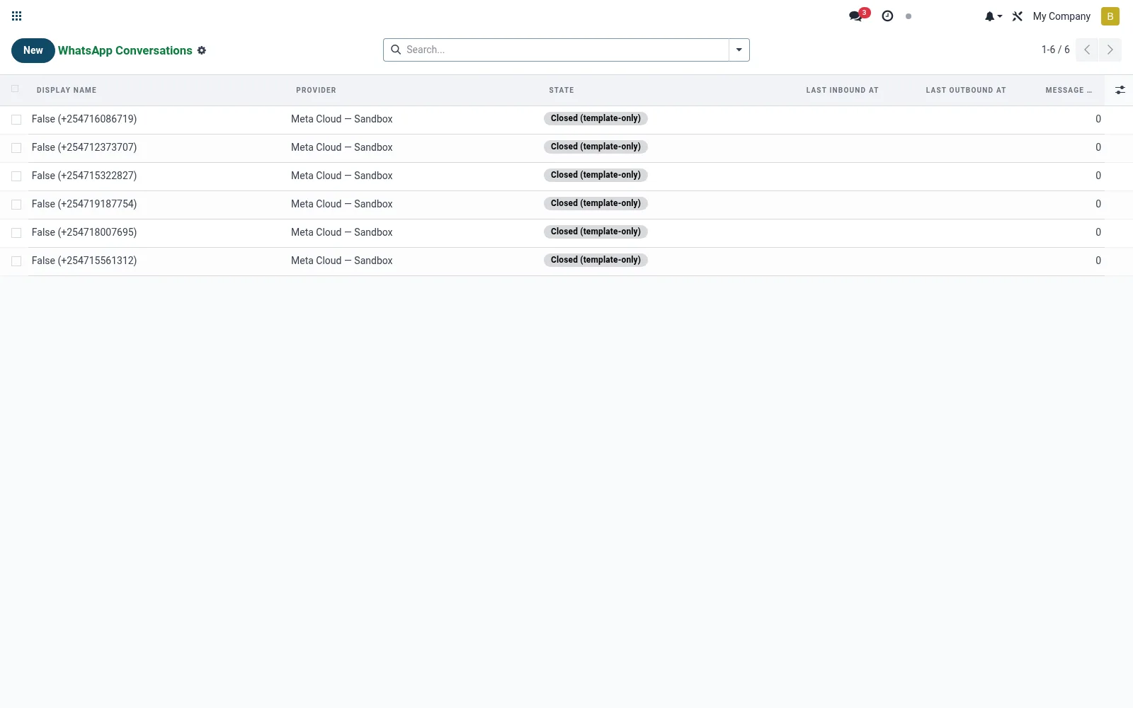Image resolution: width=1133 pixels, height=708 pixels.
Task: Open optional columns adjust icon
Action: click(x=1120, y=90)
